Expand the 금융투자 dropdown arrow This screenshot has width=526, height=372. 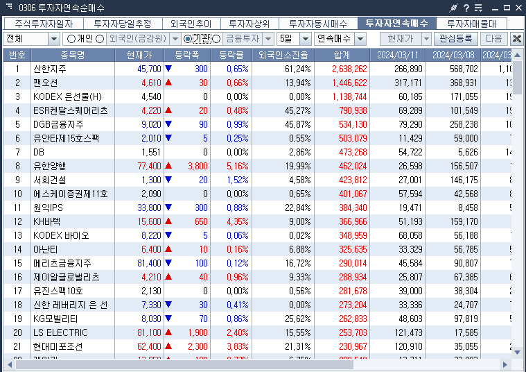pyautogui.click(x=268, y=39)
